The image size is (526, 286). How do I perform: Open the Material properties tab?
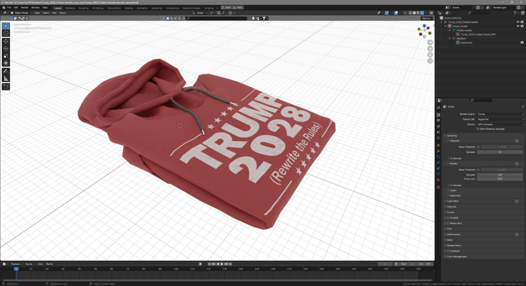(438, 180)
